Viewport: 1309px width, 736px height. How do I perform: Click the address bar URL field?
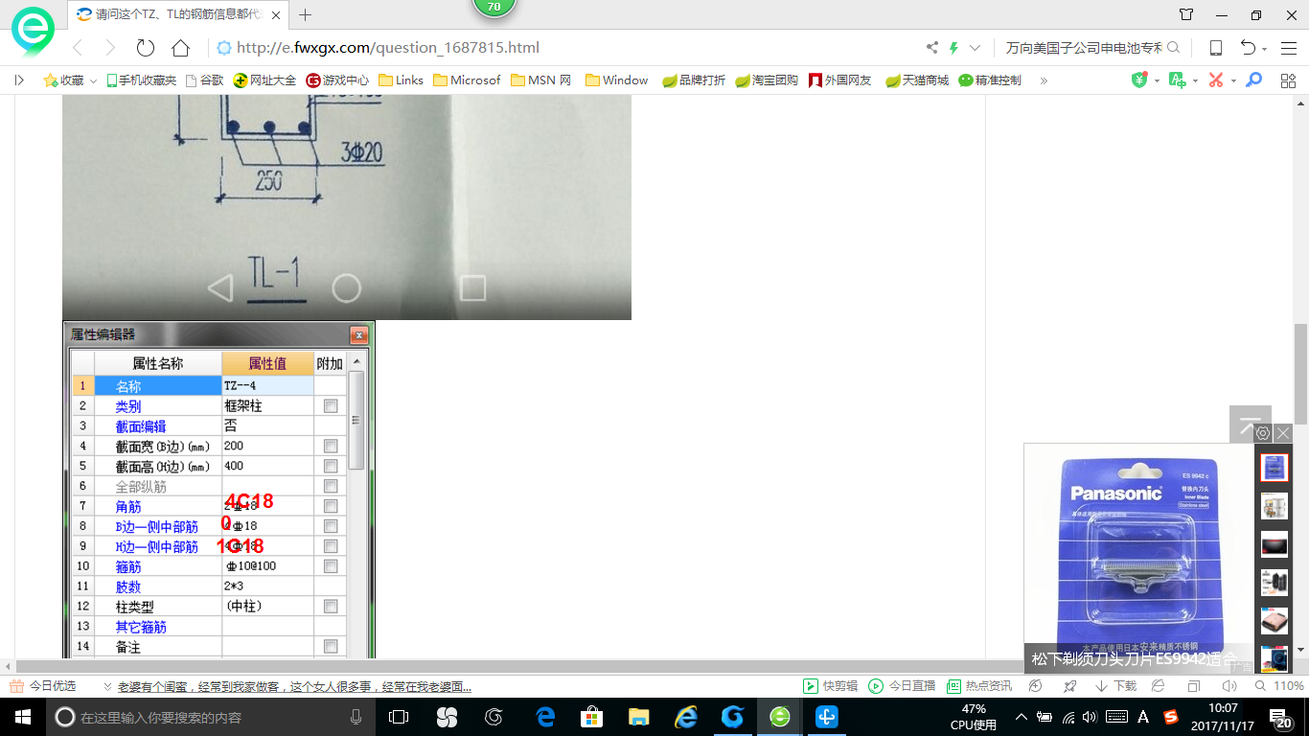coord(565,48)
